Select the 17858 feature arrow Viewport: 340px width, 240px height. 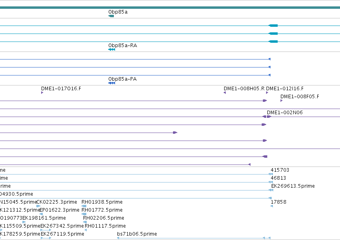coord(272,206)
